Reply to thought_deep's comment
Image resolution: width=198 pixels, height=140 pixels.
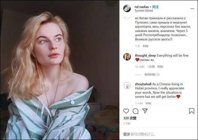click(x=160, y=67)
